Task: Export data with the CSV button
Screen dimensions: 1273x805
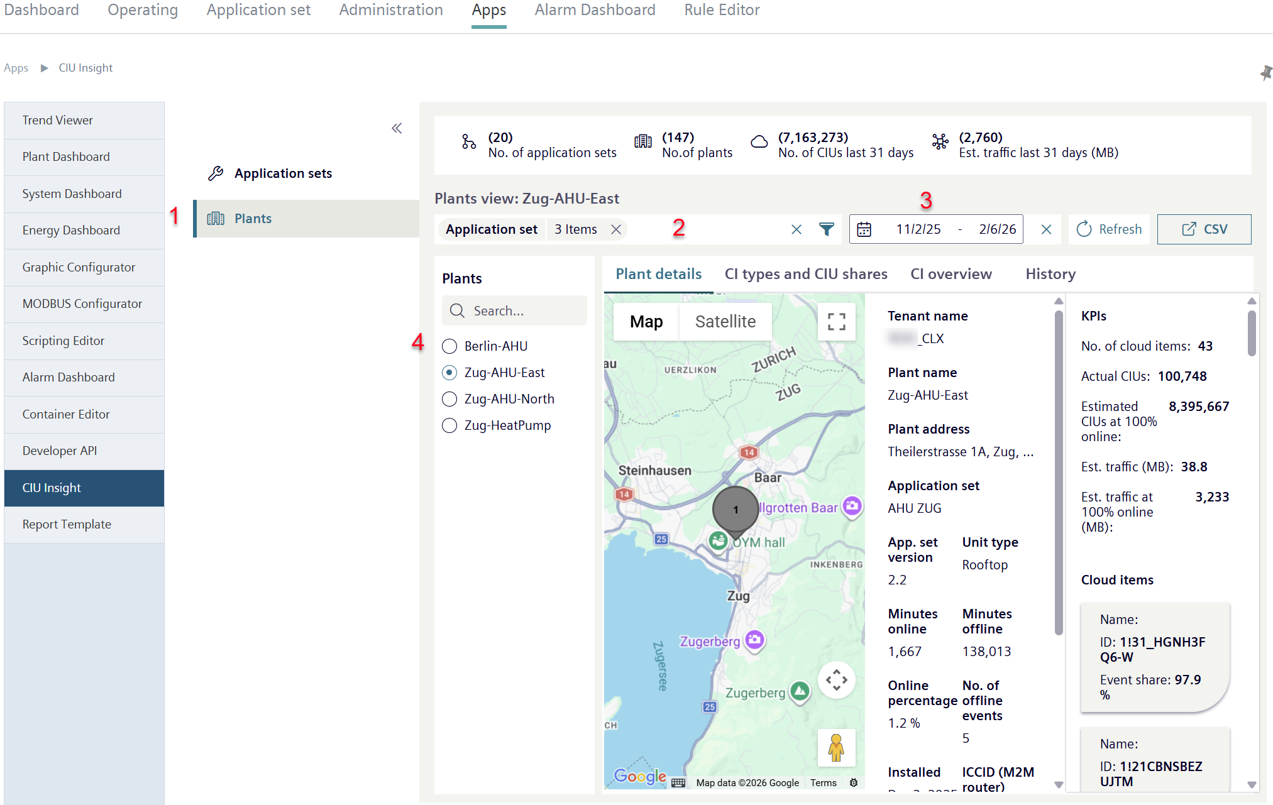Action: click(x=1204, y=229)
